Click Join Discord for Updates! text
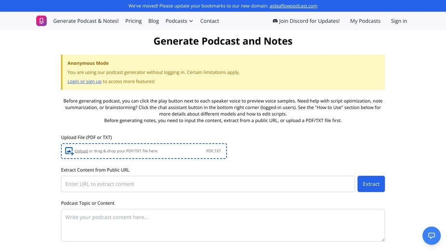This screenshot has width=446, height=250. coord(309,21)
